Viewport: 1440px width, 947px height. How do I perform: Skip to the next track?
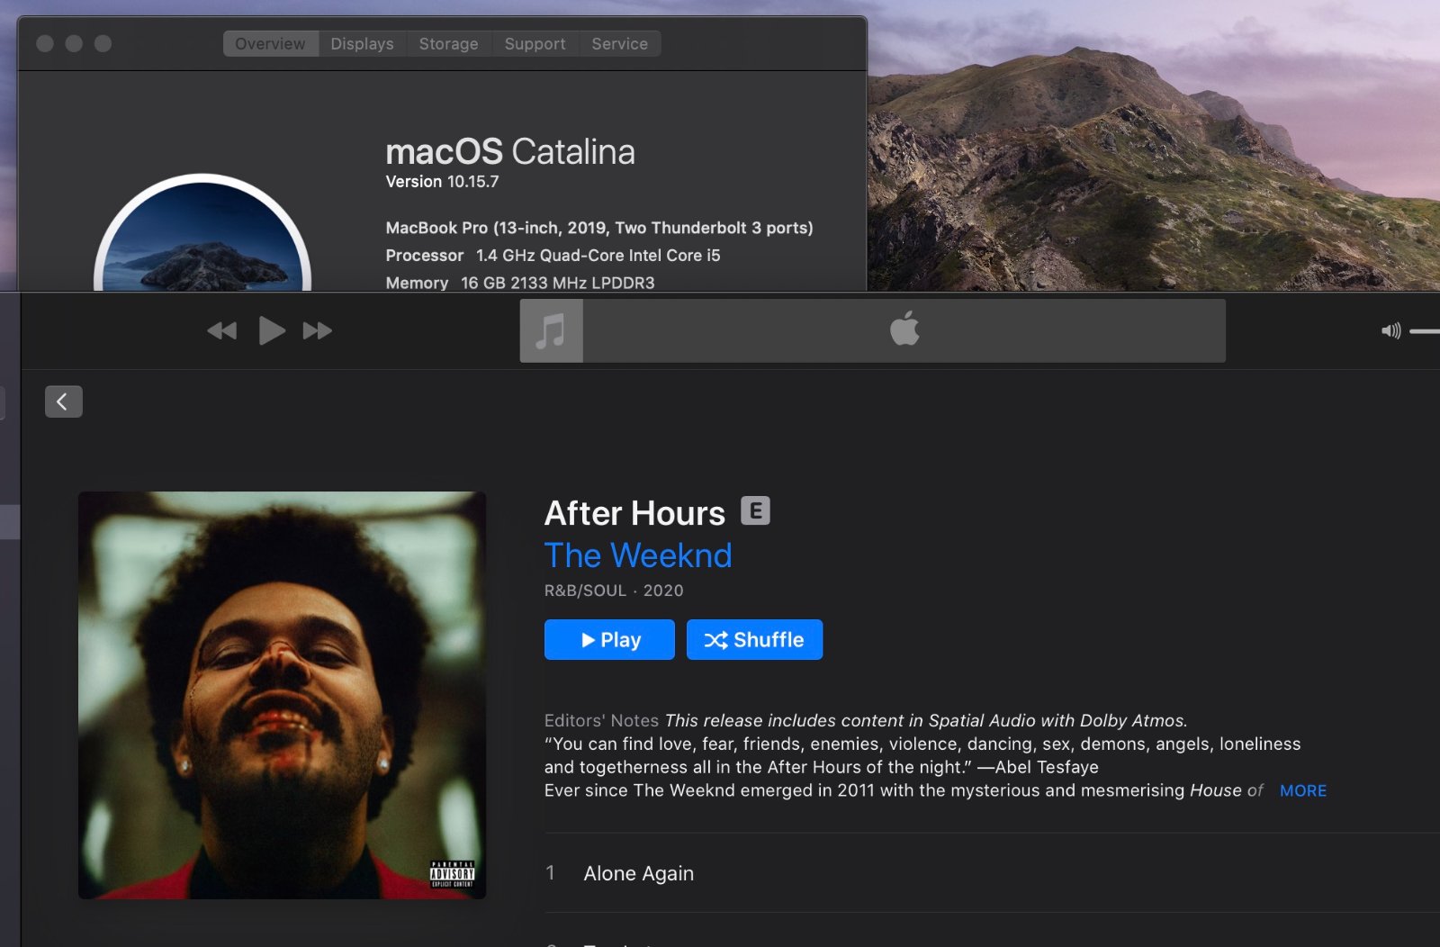pyautogui.click(x=318, y=331)
